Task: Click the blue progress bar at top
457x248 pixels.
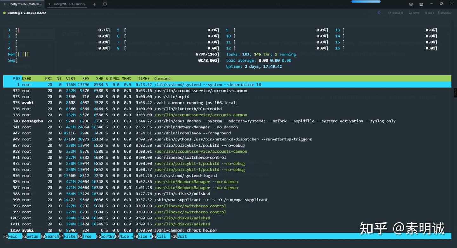Action: [x=366, y=1]
